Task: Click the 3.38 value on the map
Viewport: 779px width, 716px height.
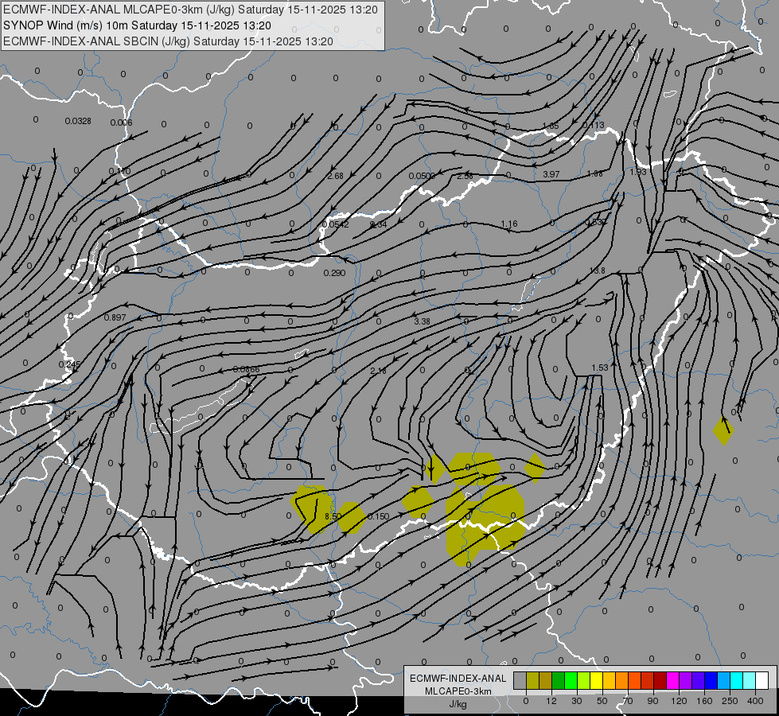Action: coord(422,321)
